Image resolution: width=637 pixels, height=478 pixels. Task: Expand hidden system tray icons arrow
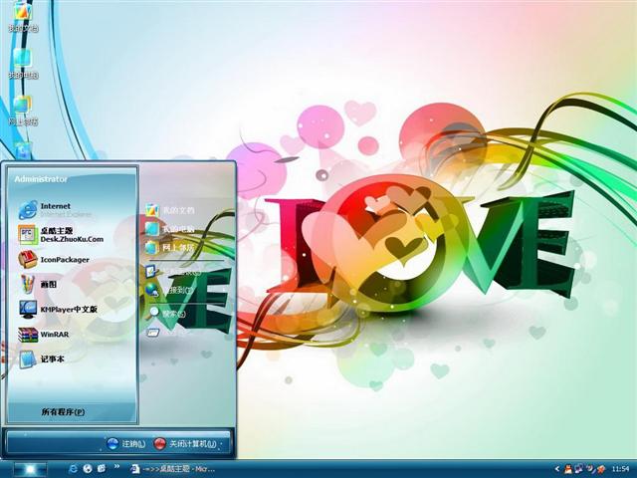[557, 469]
